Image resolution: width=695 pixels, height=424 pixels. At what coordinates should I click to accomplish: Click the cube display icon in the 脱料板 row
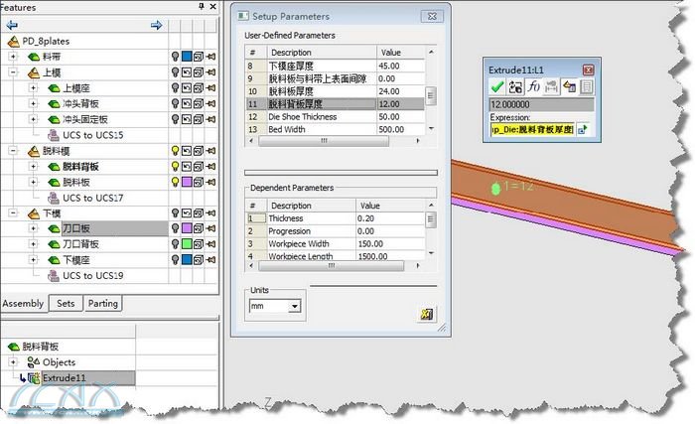[199, 182]
